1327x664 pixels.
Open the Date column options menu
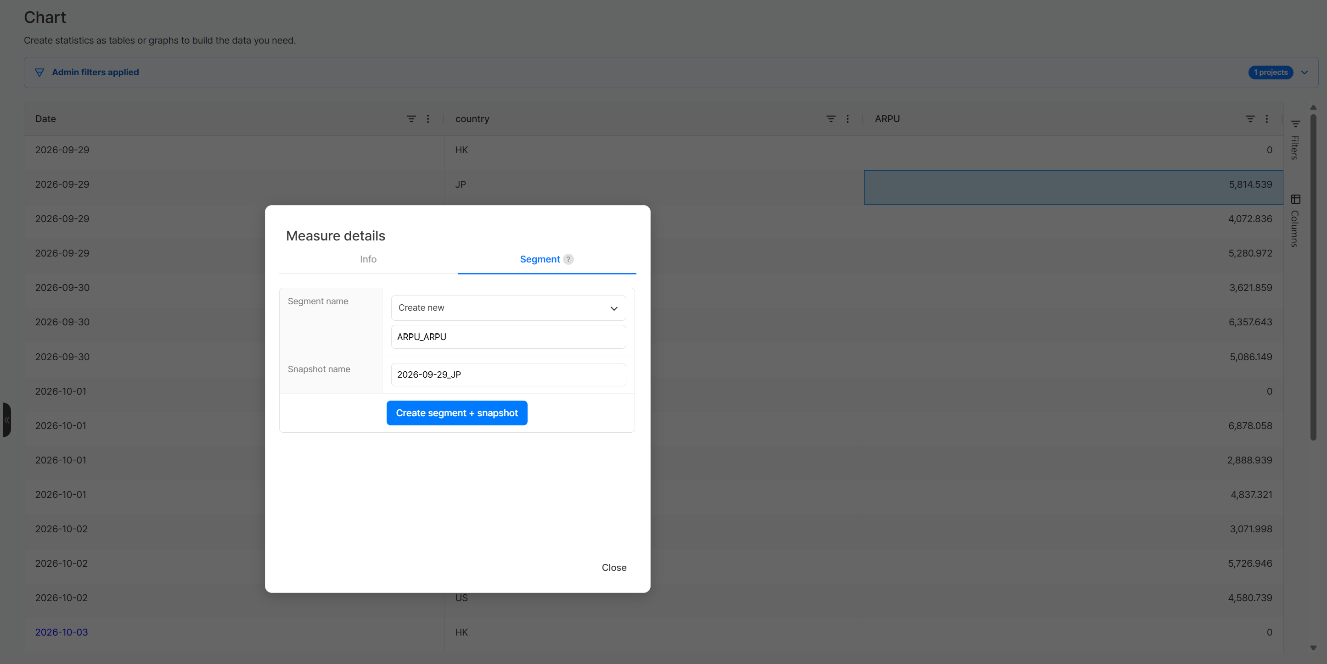[427, 119]
